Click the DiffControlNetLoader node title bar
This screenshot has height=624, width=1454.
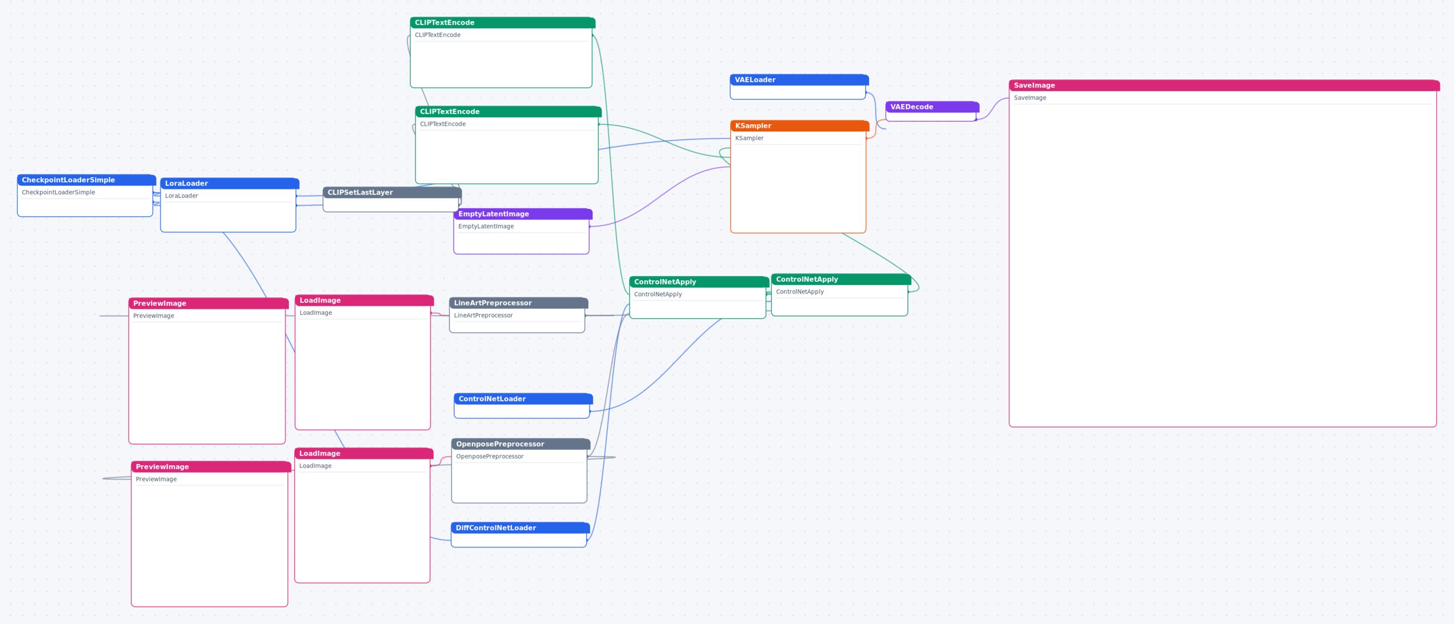[521, 528]
